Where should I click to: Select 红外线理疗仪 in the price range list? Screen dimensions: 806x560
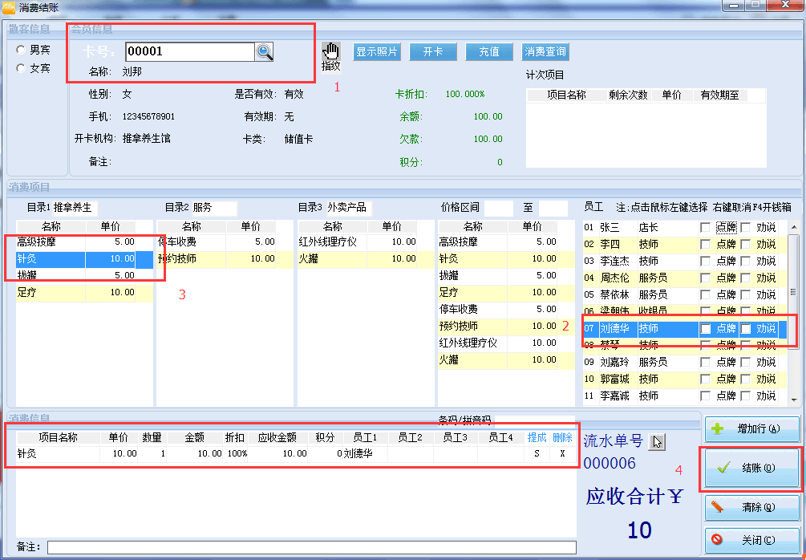click(x=506, y=343)
